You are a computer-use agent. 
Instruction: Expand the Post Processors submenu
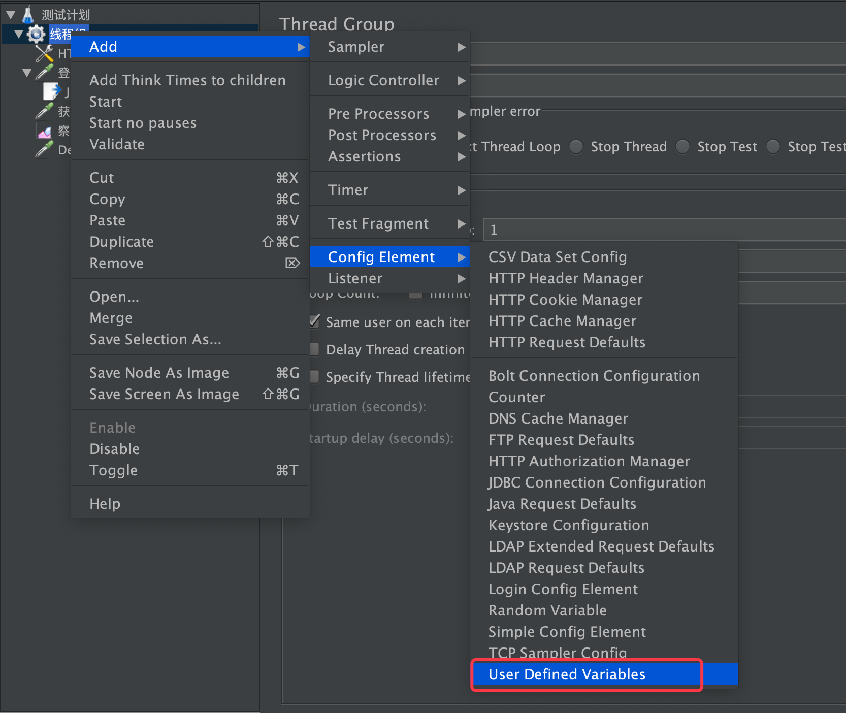click(390, 135)
